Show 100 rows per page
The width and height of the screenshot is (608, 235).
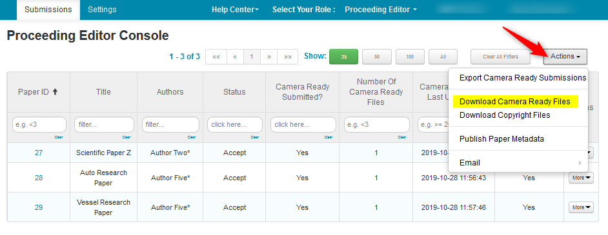click(410, 57)
